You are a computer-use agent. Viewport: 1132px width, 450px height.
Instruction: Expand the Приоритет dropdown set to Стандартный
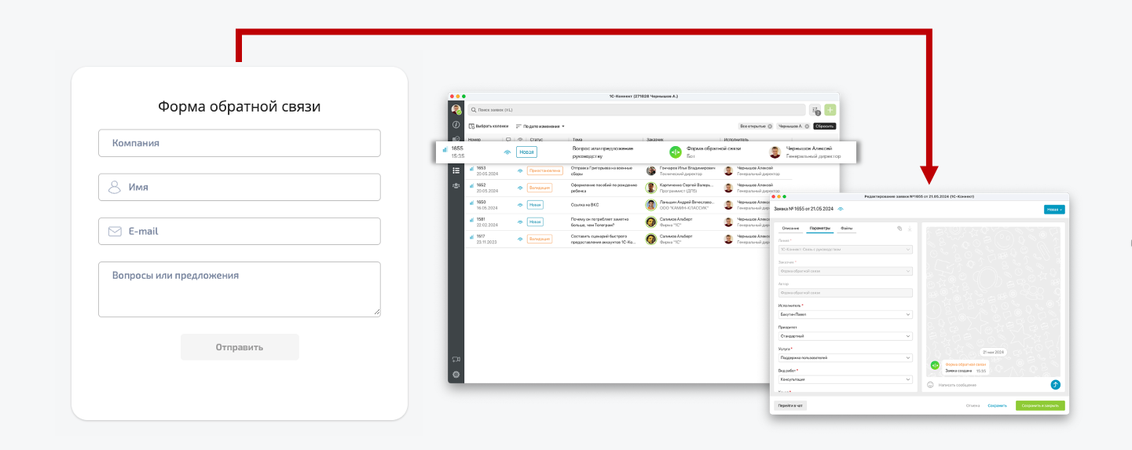844,336
